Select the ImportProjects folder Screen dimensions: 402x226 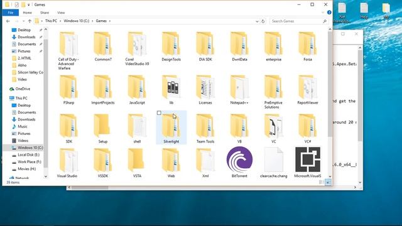pos(103,90)
